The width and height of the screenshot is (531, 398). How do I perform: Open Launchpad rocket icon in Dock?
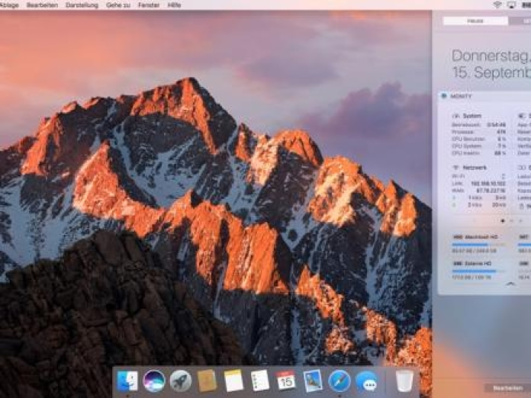click(x=181, y=381)
